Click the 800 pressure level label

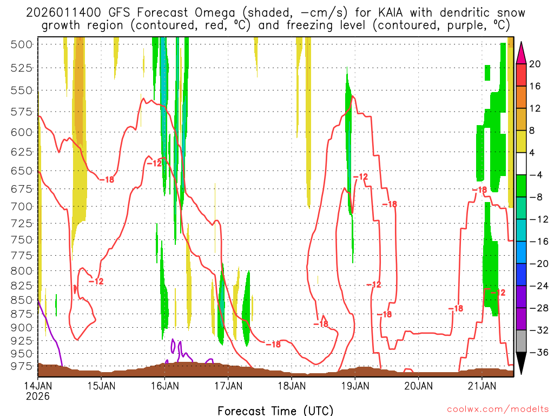pyautogui.click(x=22, y=271)
